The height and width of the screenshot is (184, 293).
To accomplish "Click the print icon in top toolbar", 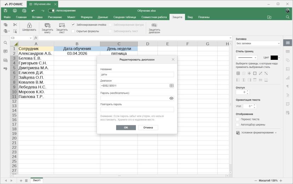I will (x=15, y=11).
